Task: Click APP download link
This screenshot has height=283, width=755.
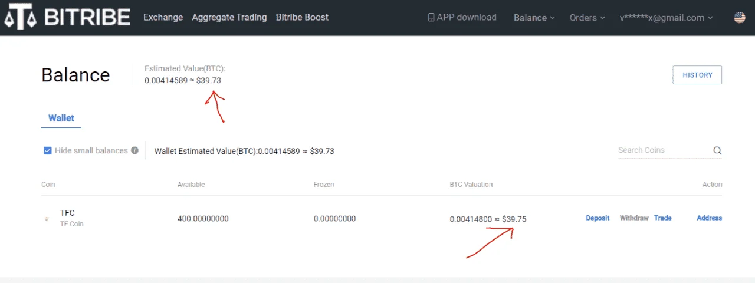Action: [x=462, y=18]
